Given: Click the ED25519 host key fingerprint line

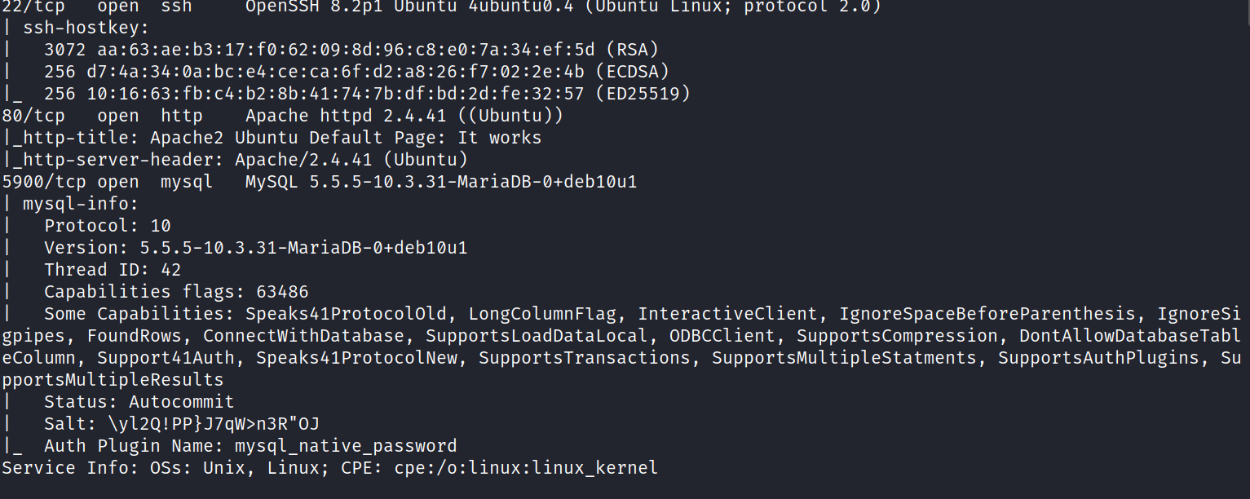Looking at the screenshot, I should point(367,94).
